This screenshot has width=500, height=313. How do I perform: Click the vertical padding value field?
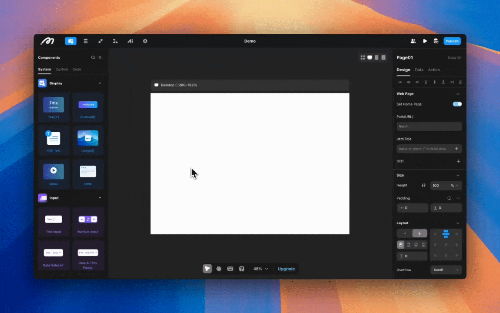tap(446, 208)
